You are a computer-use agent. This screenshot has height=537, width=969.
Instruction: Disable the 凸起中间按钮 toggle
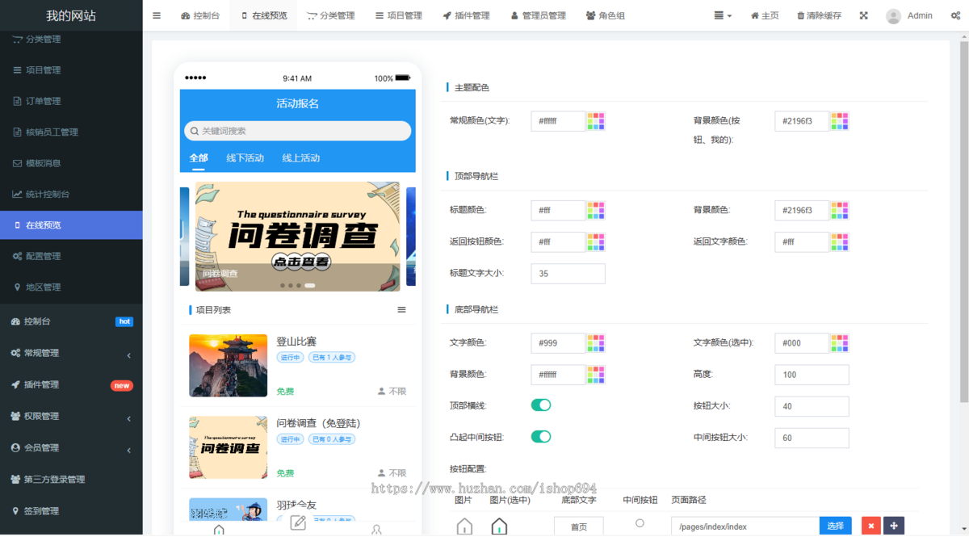(x=540, y=437)
